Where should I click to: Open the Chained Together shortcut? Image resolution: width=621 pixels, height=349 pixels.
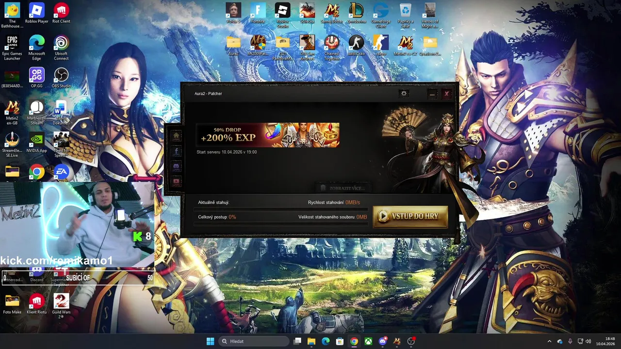[332, 48]
